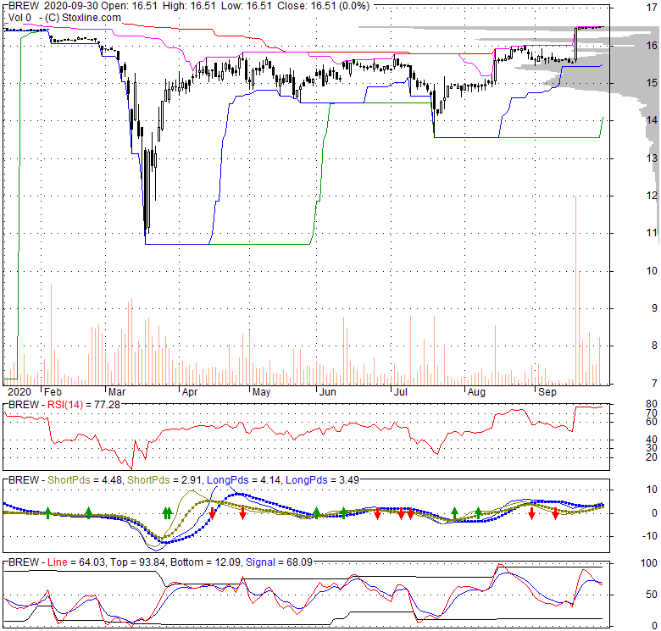This screenshot has height=631, width=661.
Task: Click 'ShortPds = 4.48' legend entry
Action: pyautogui.click(x=85, y=480)
